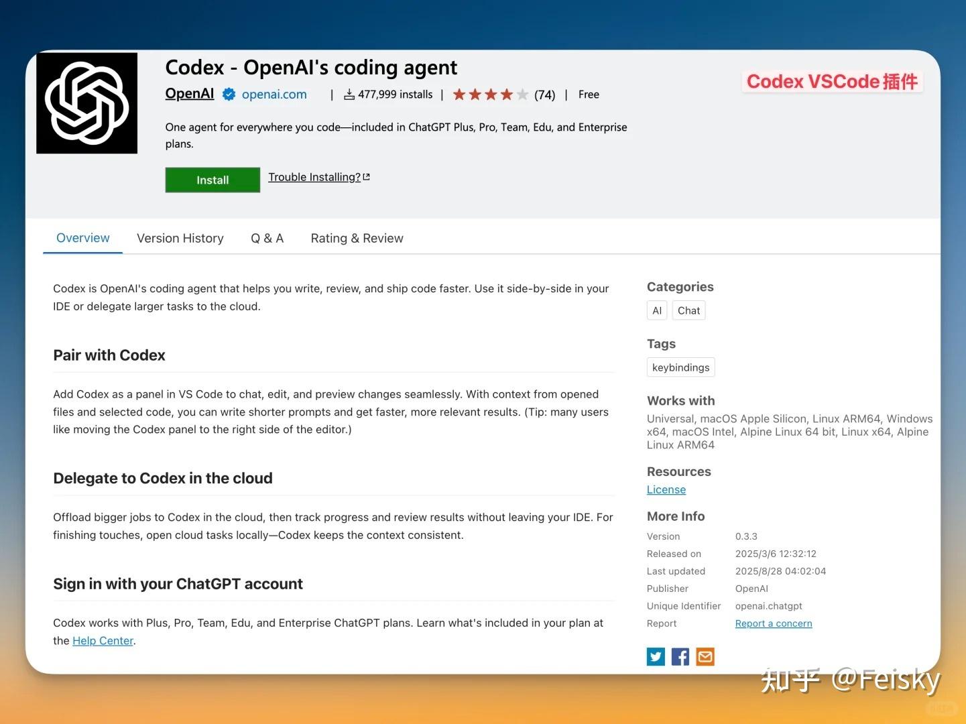Switch to the Version History tab
The width and height of the screenshot is (966, 724).
tap(180, 238)
